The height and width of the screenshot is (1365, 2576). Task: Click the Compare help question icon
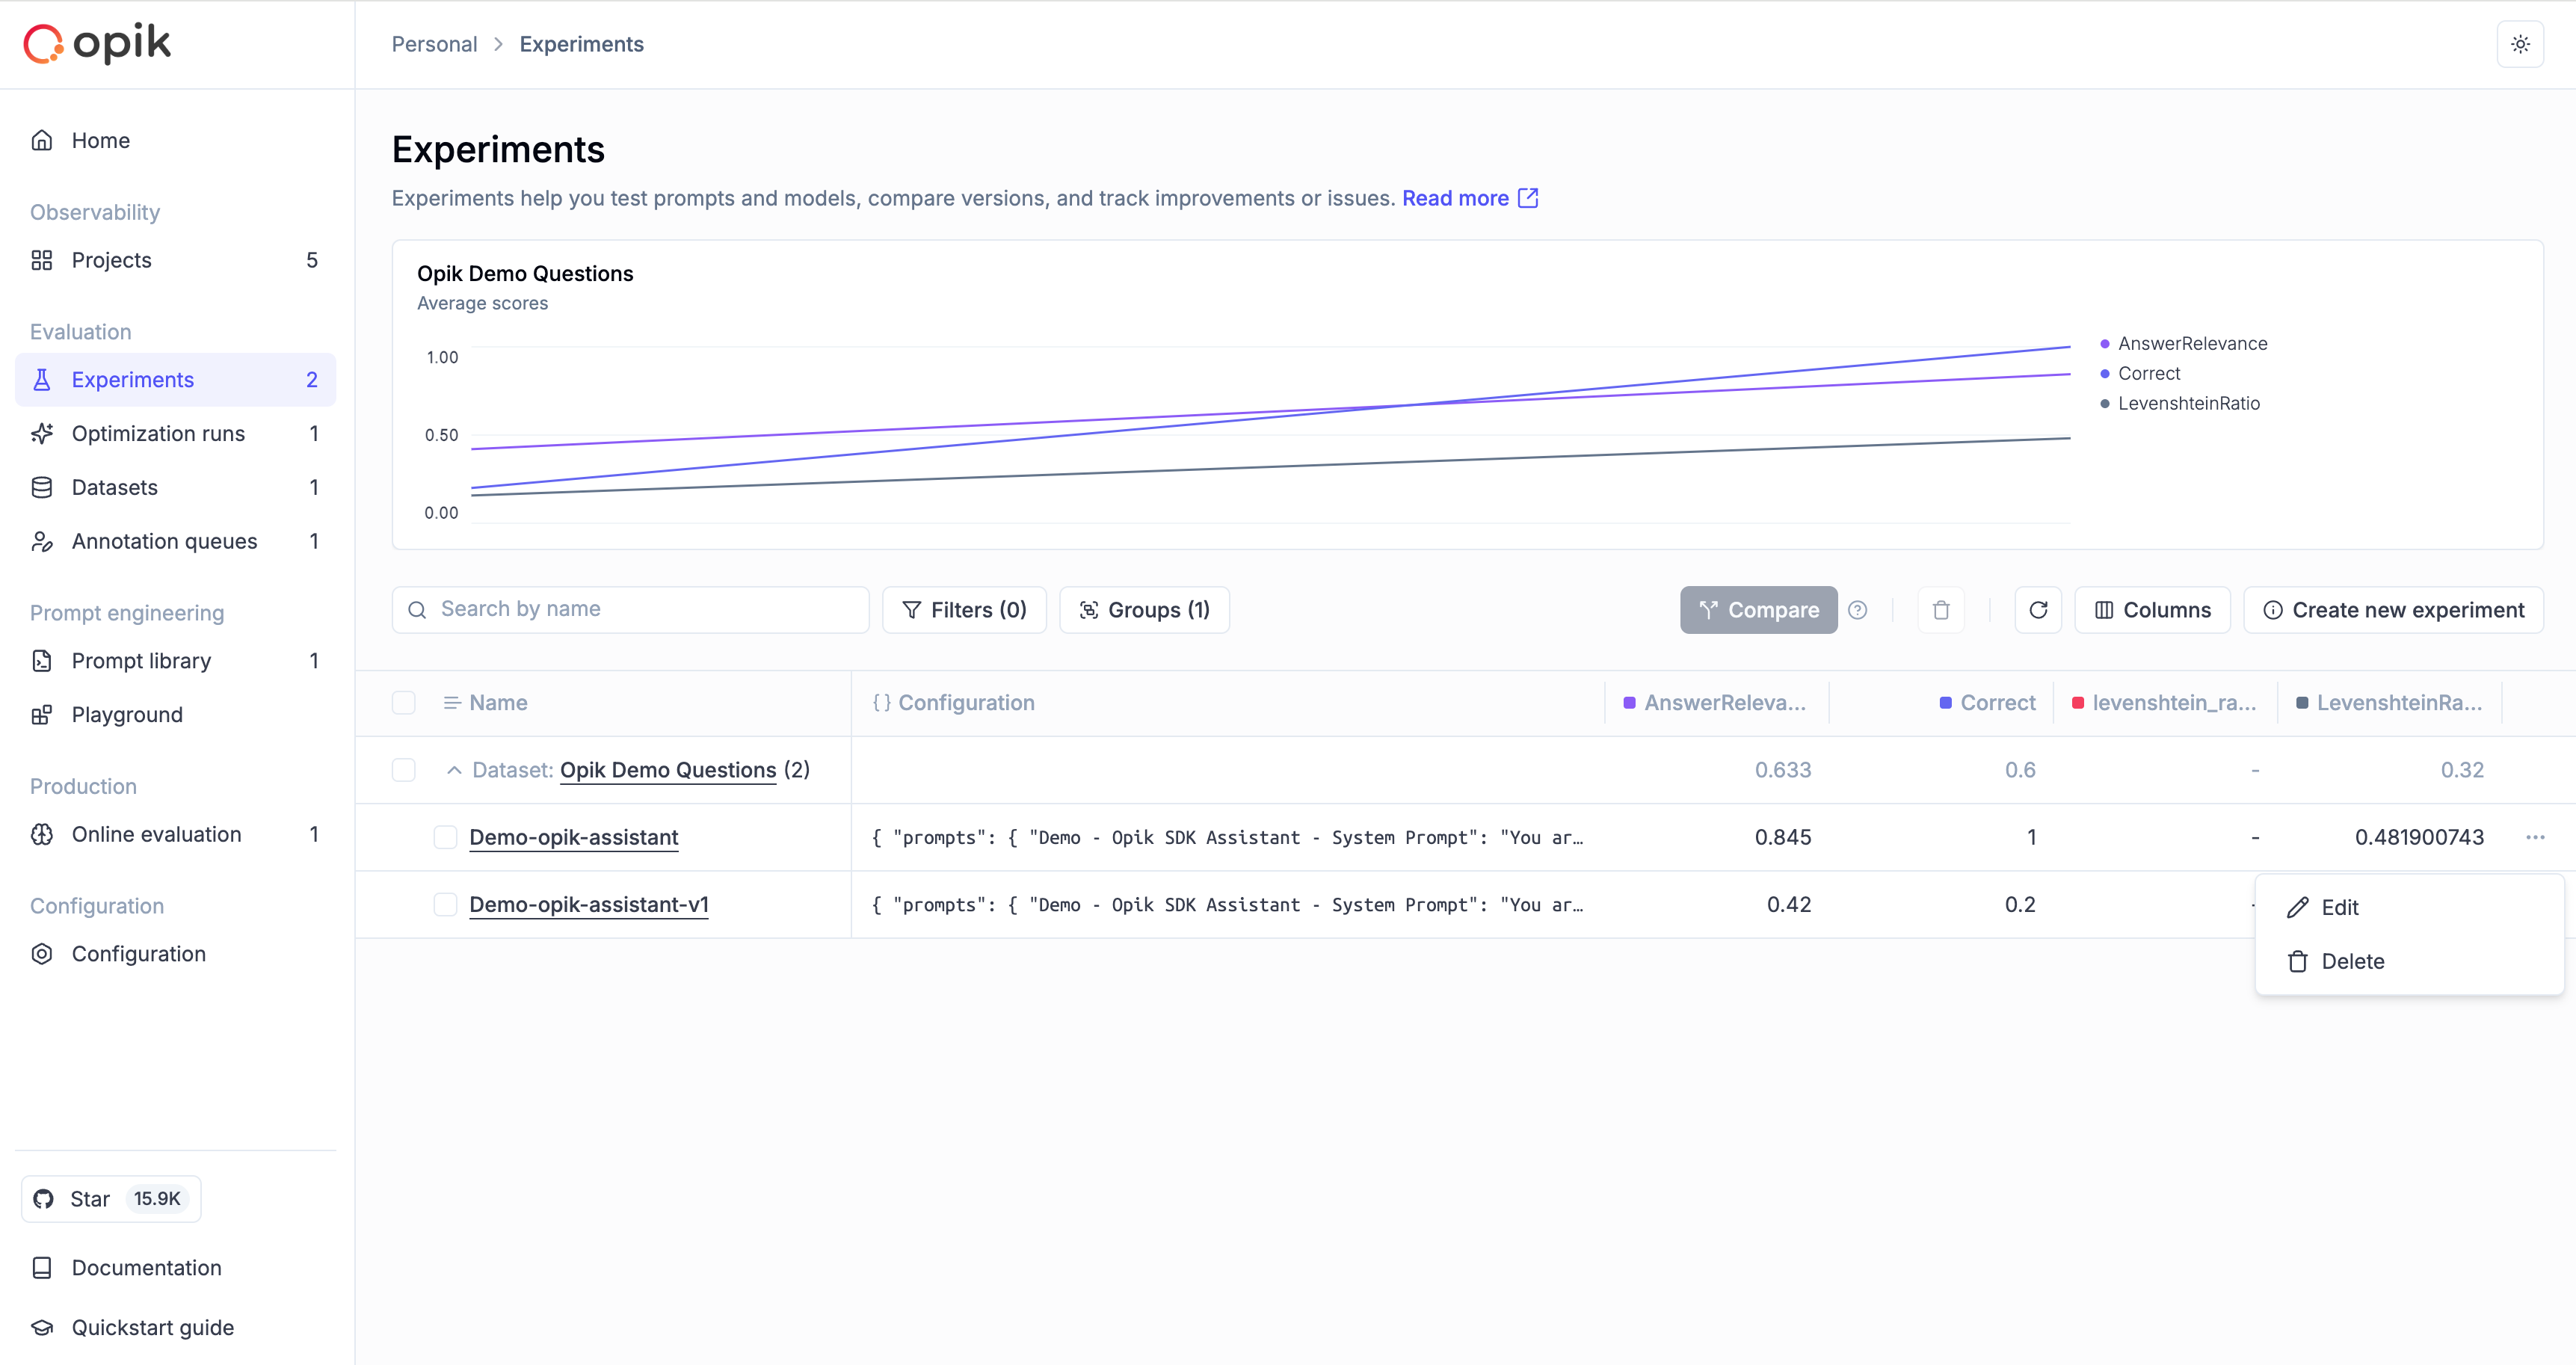[x=1857, y=610]
